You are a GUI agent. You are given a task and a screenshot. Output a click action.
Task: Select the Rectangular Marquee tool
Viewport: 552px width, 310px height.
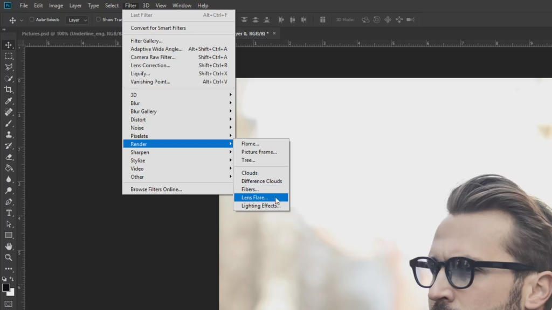pyautogui.click(x=9, y=56)
